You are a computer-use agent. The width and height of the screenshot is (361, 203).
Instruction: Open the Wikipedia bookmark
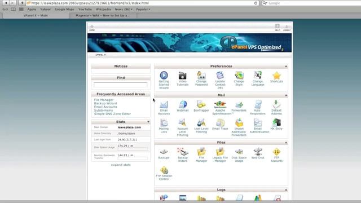coord(103,9)
